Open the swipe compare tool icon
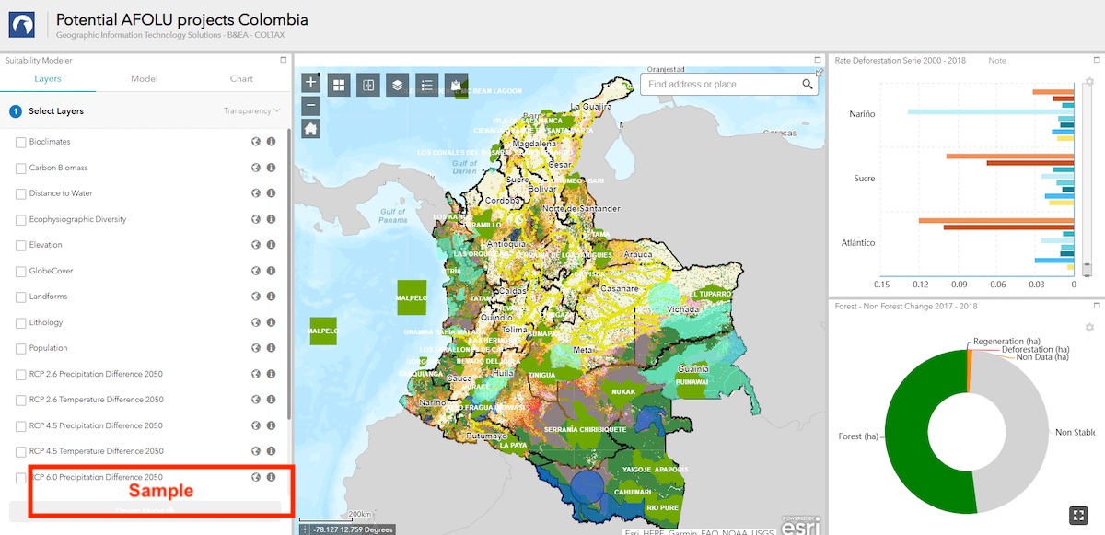This screenshot has height=535, width=1105. click(x=368, y=85)
